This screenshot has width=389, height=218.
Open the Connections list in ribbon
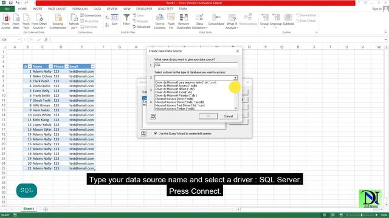click(91, 15)
